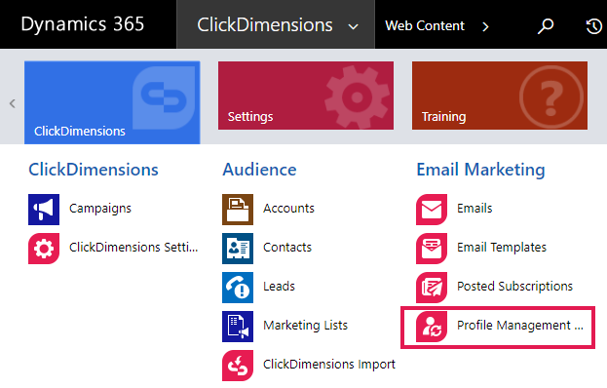The height and width of the screenshot is (388, 607).
Task: Click the Marketing Lists icon
Action: coord(238,327)
